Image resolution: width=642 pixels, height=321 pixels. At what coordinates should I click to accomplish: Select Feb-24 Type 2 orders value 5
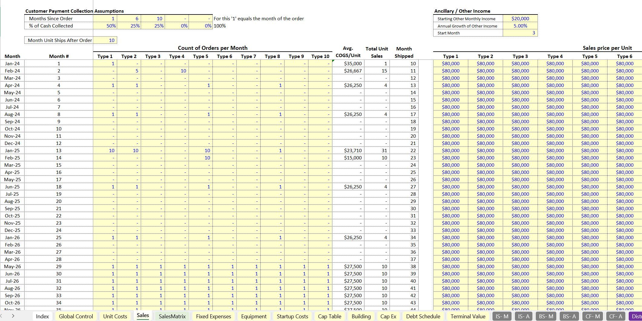pos(129,71)
